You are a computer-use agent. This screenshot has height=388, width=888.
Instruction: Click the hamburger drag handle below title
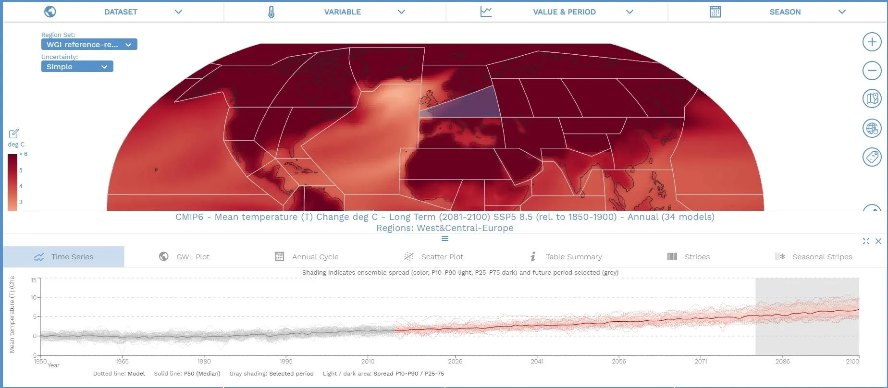click(445, 239)
